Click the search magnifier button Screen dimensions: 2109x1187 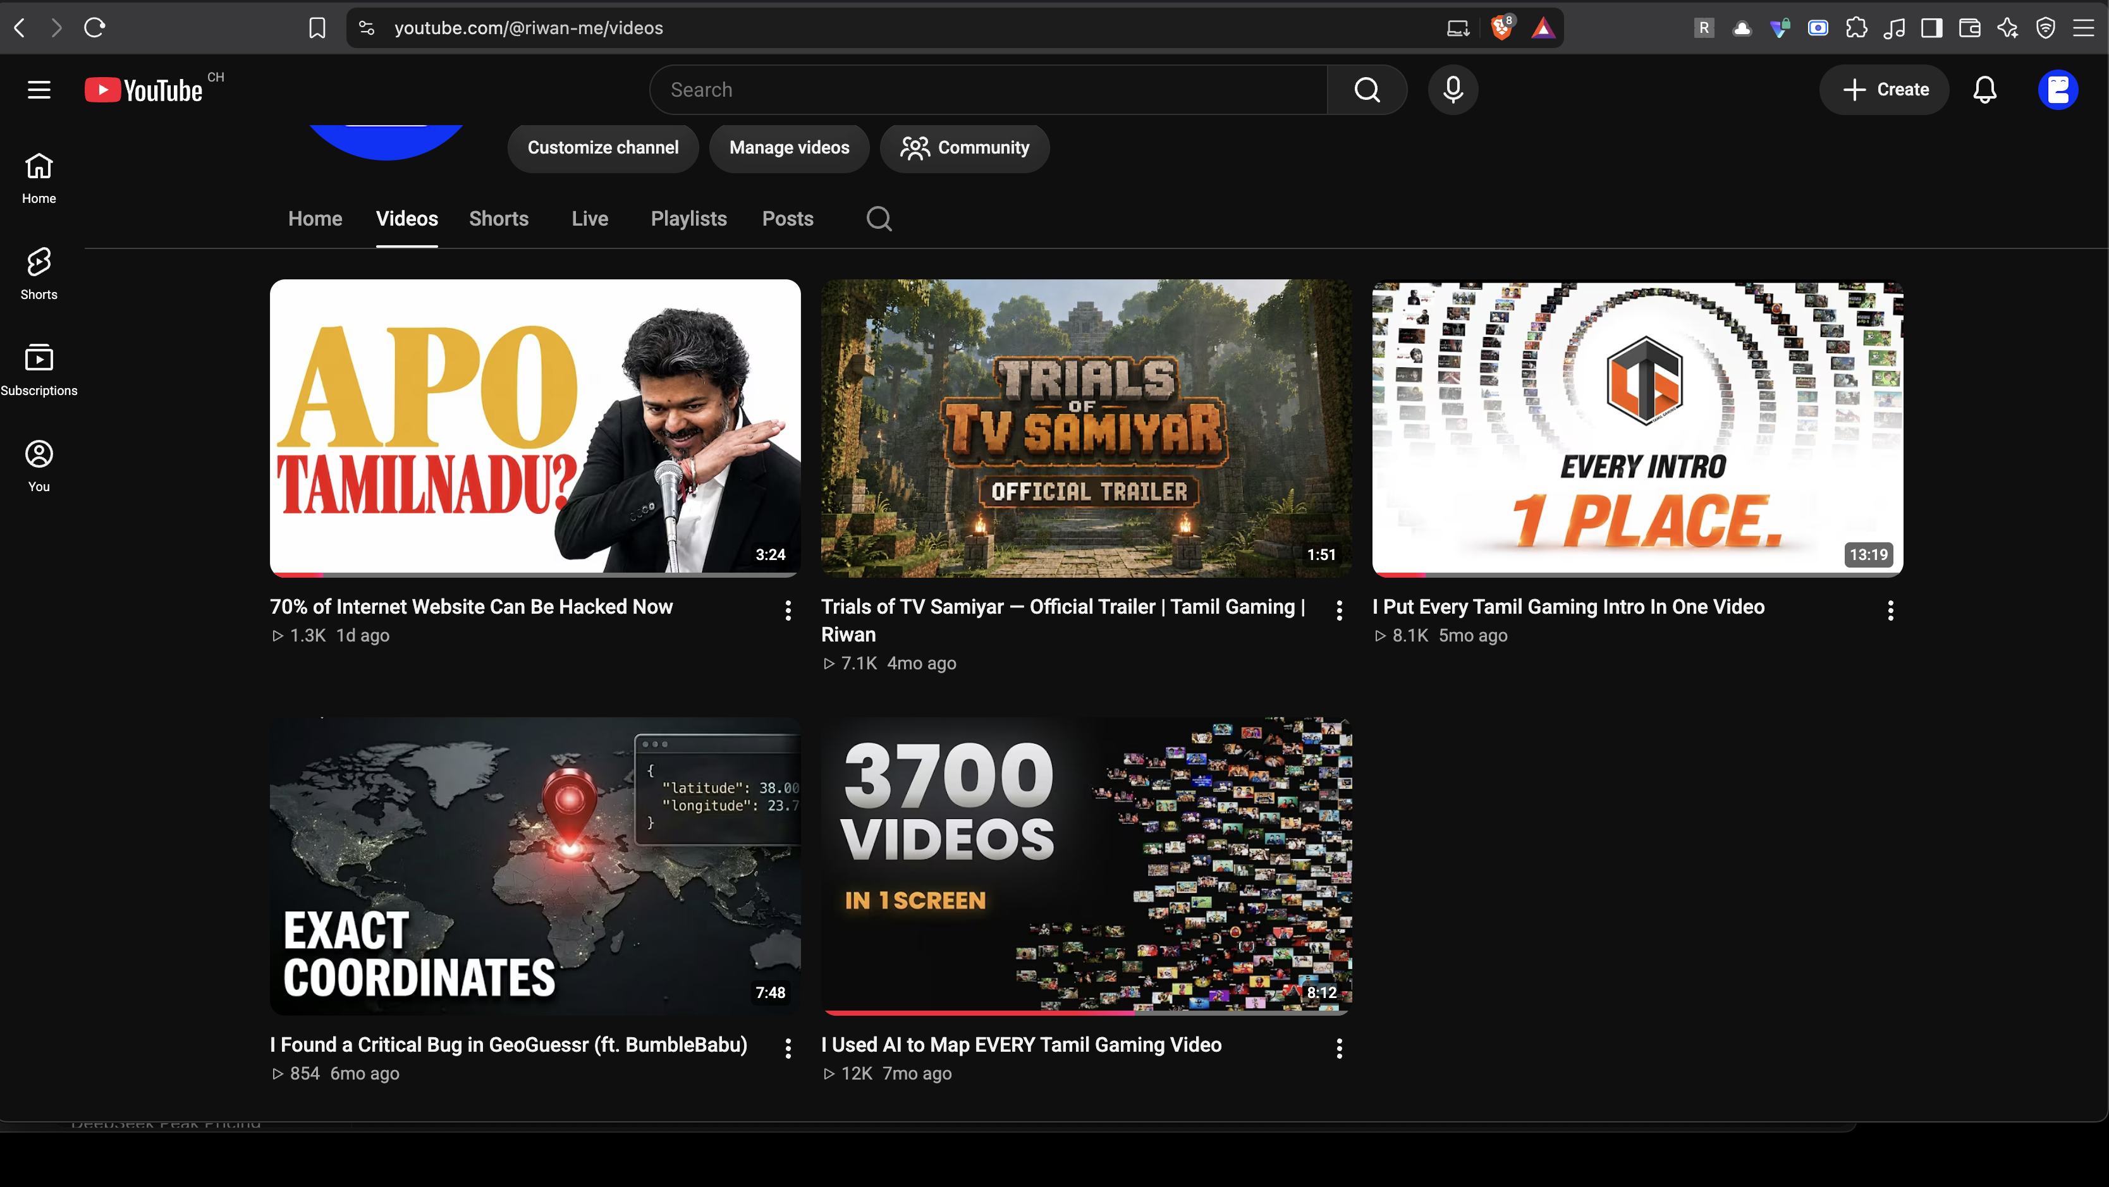tap(1366, 90)
